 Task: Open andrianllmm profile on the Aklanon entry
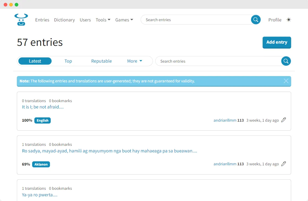click(x=225, y=164)
